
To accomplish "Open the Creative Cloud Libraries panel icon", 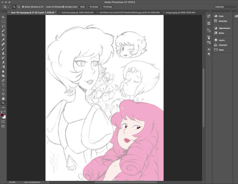I will 236,16.
